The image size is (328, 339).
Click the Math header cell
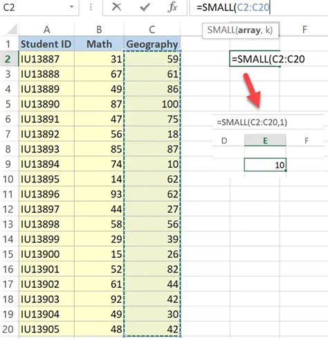(x=99, y=44)
